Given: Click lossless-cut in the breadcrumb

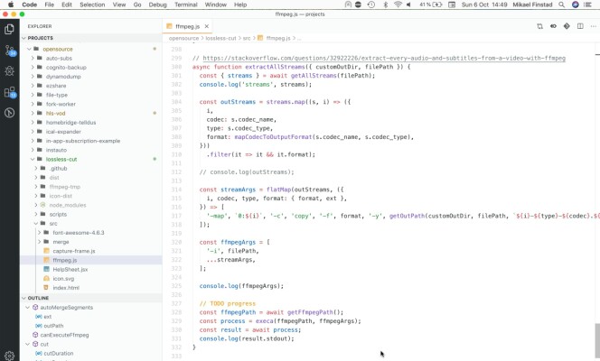Looking at the screenshot, I should click(x=220, y=38).
